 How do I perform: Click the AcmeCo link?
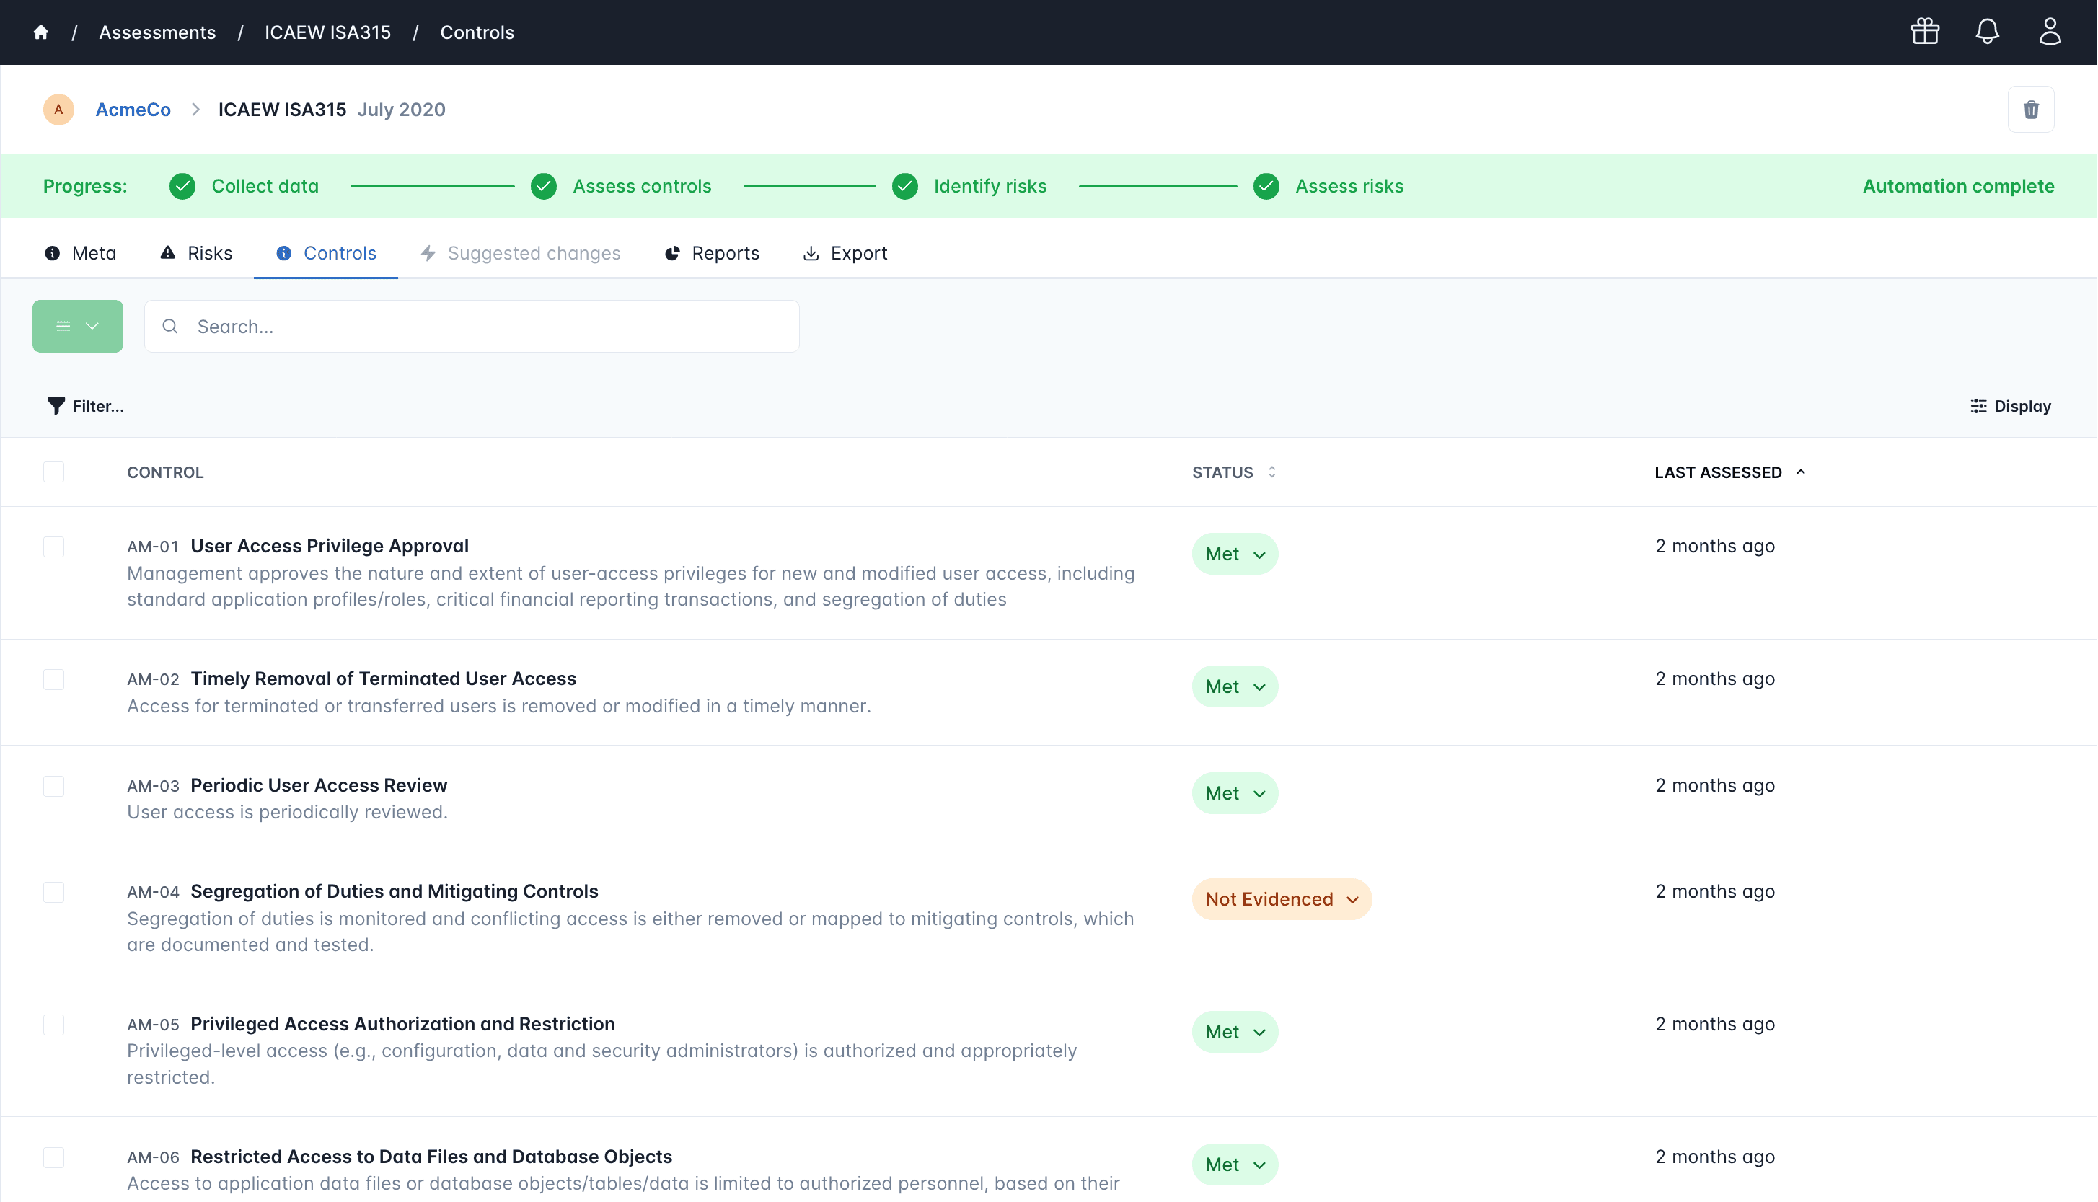[x=133, y=110]
